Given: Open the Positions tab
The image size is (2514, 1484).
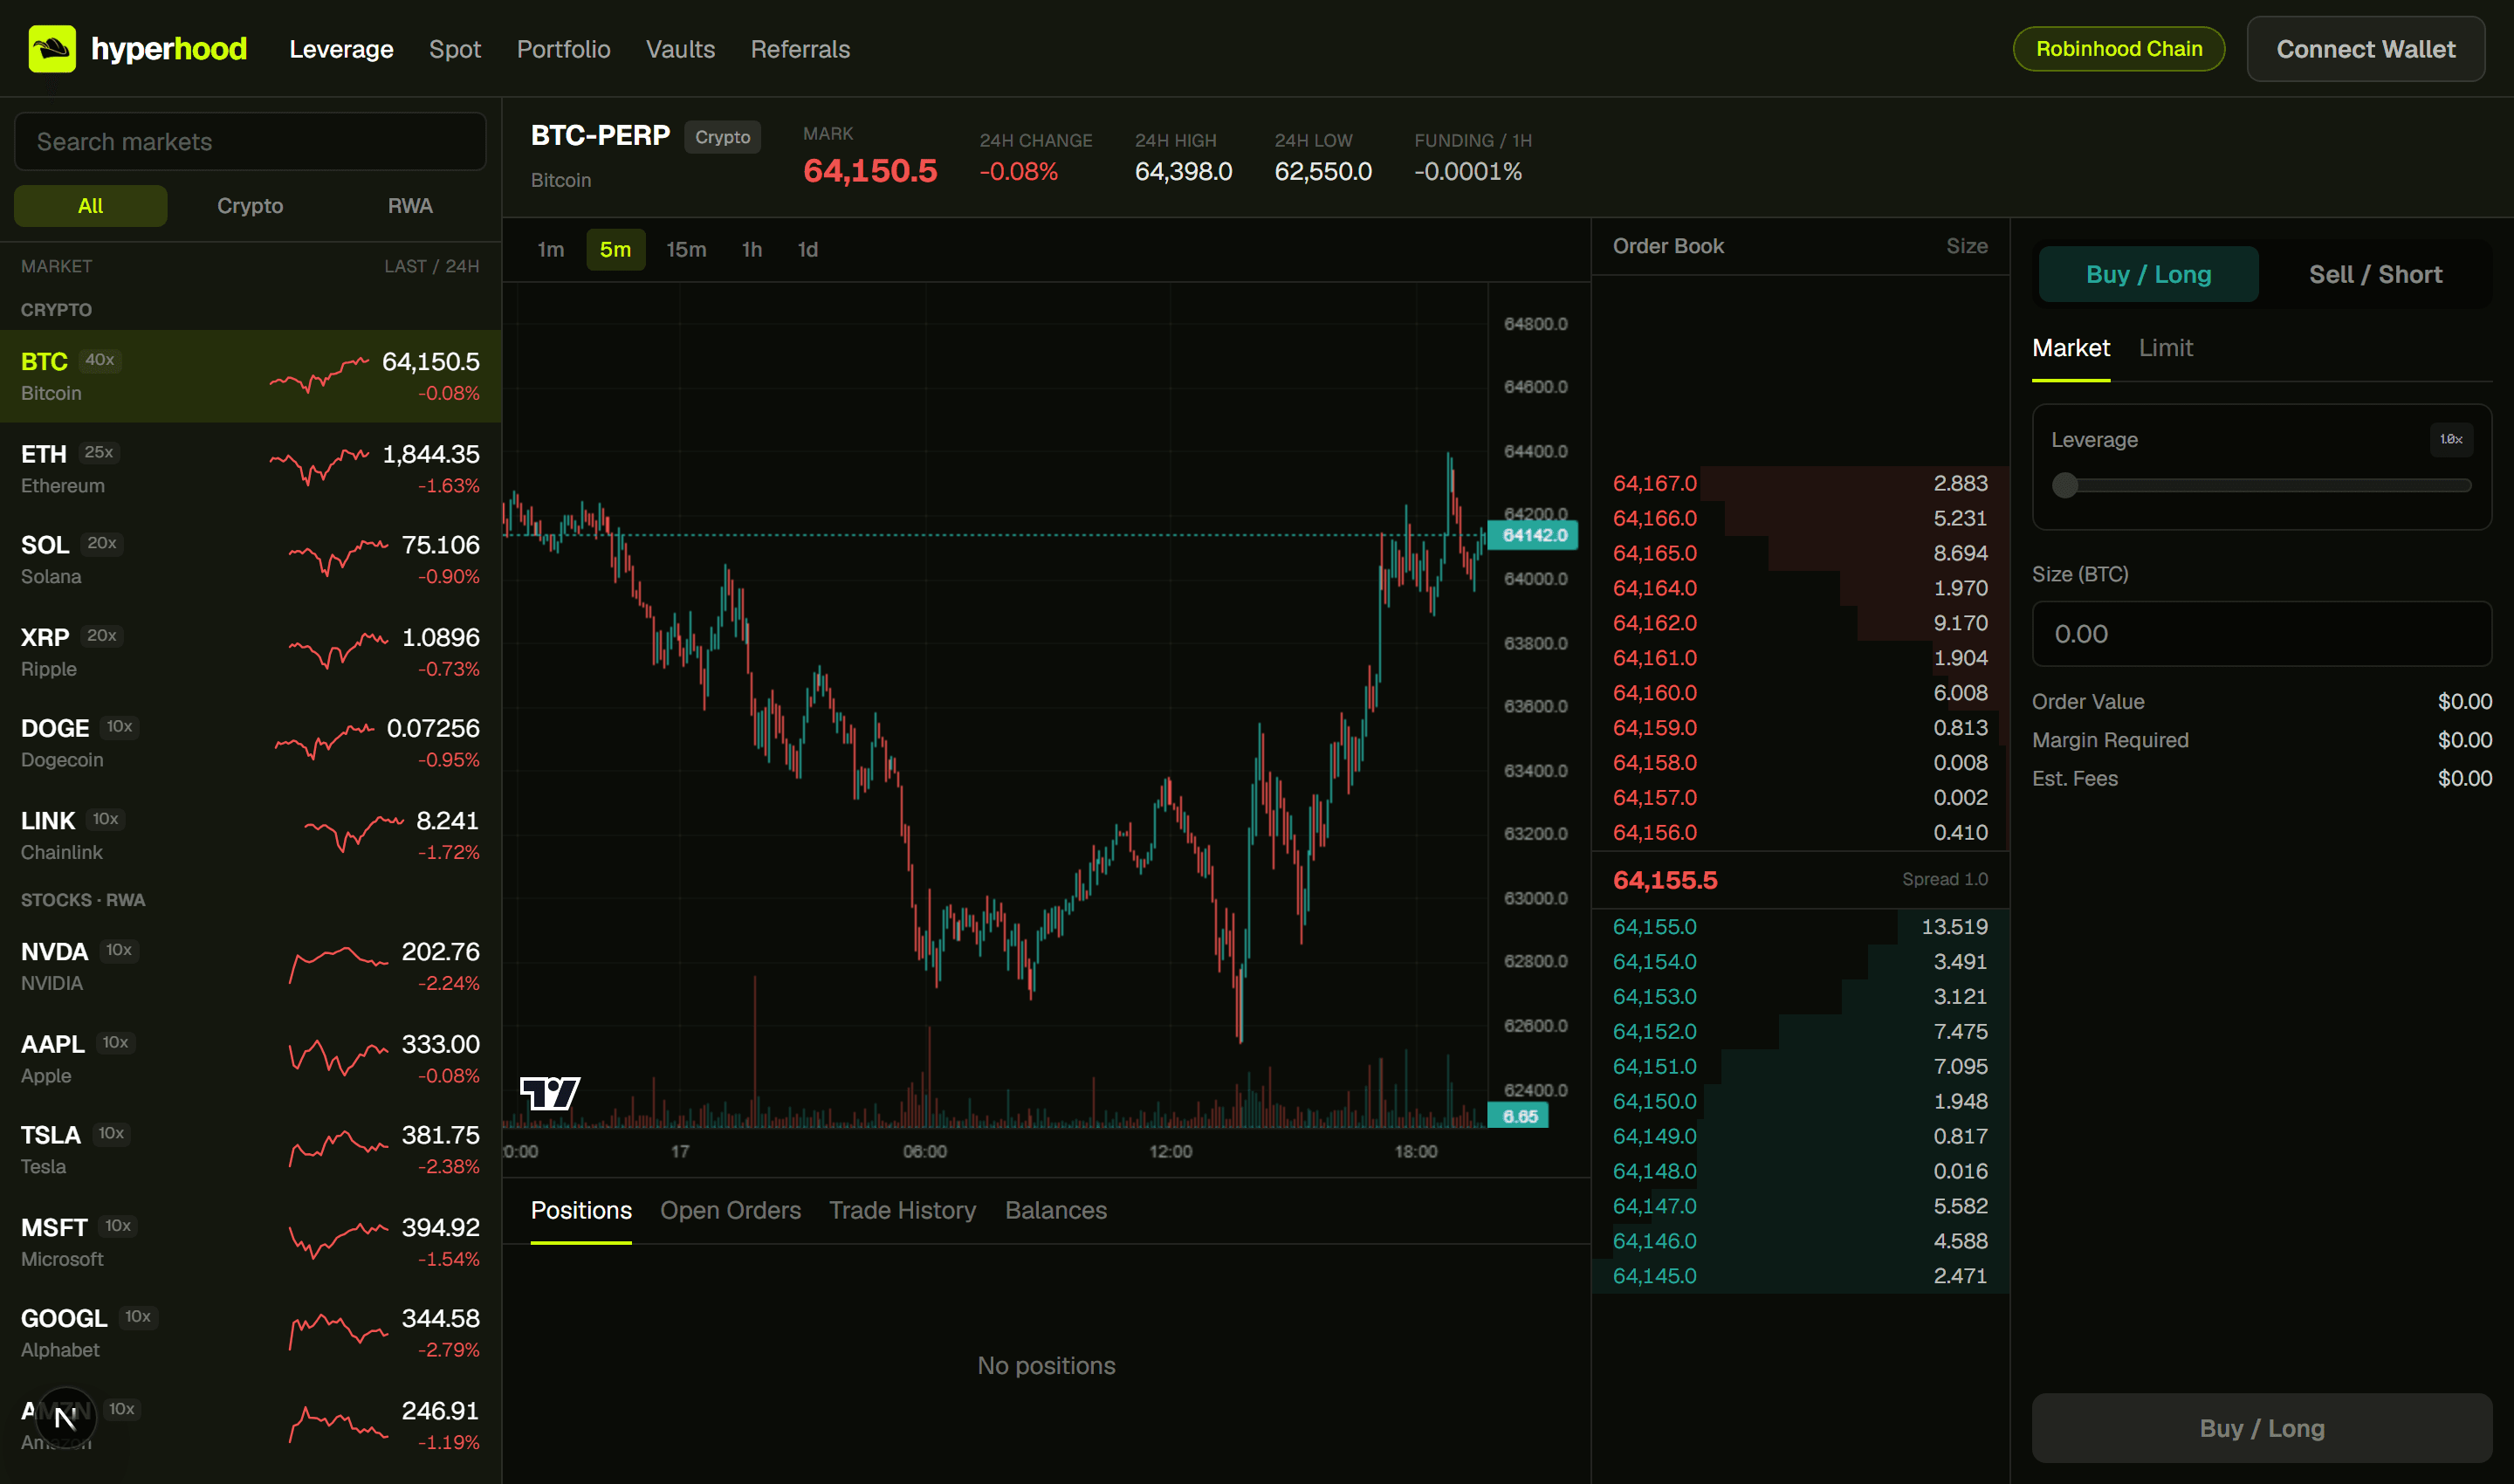Looking at the screenshot, I should (581, 1210).
